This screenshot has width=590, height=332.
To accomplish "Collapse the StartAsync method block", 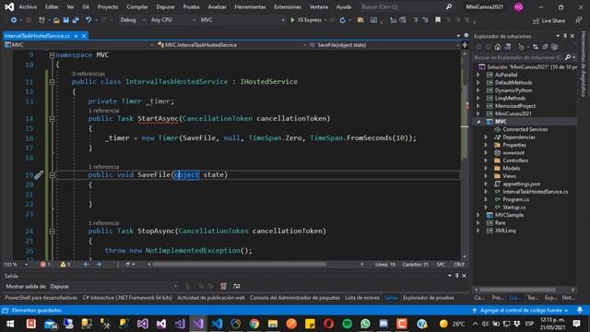I will 52,119.
